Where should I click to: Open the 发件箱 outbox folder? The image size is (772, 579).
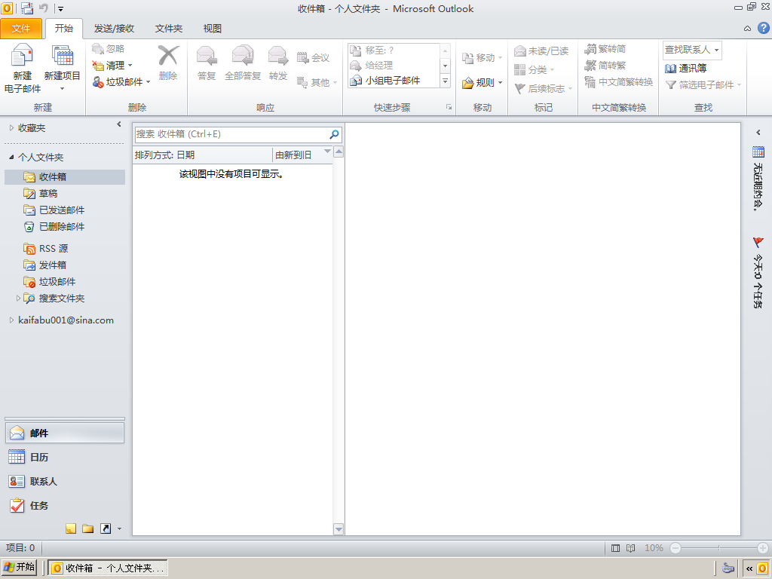52,265
